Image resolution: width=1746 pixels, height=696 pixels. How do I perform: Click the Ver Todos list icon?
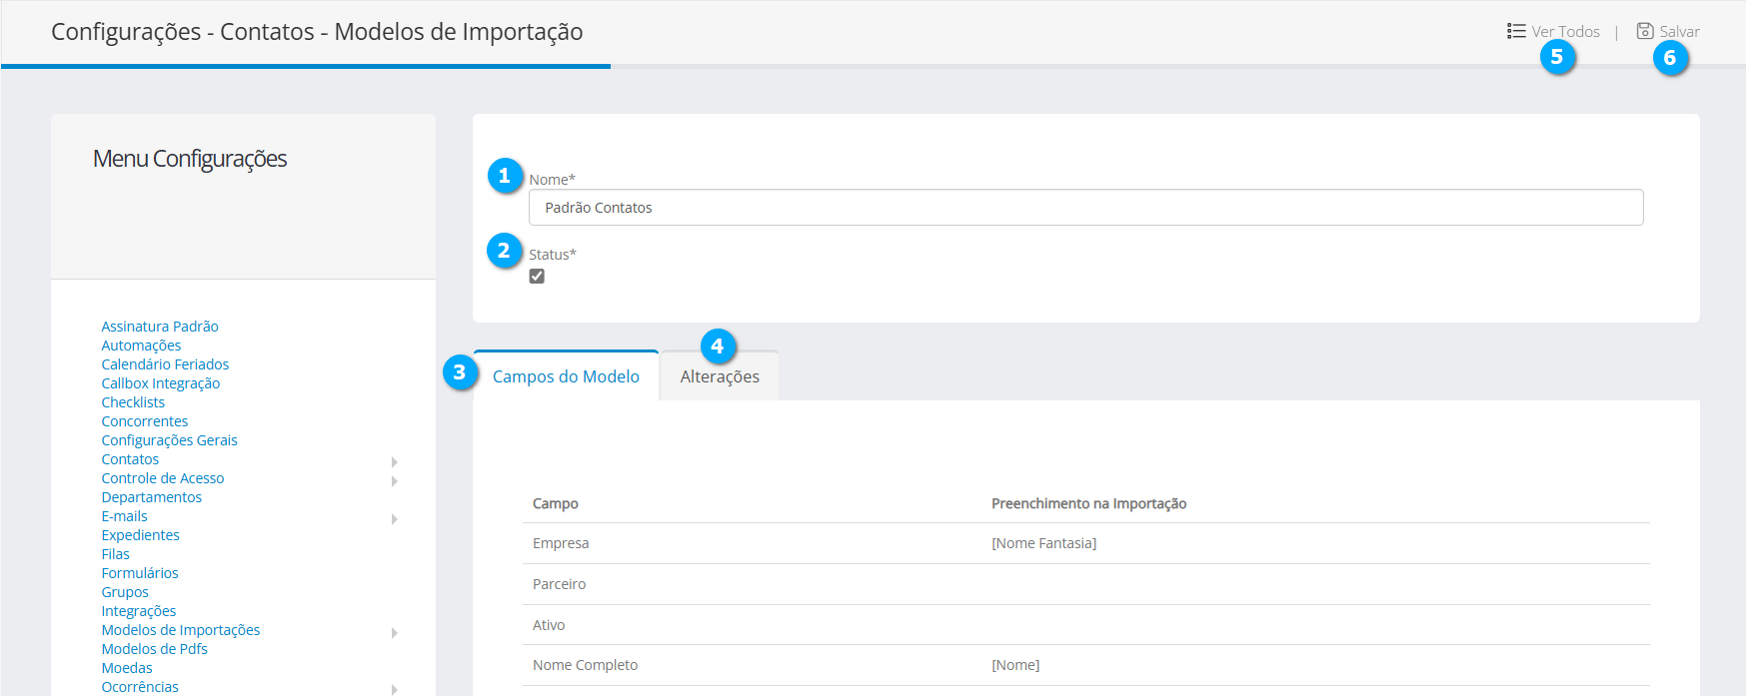point(1516,31)
